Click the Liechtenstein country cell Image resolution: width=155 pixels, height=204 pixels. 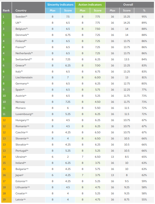[24, 77]
